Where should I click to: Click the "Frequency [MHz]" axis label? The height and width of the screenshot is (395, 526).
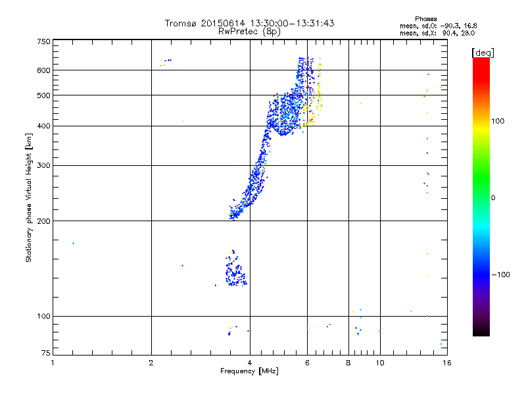click(249, 371)
